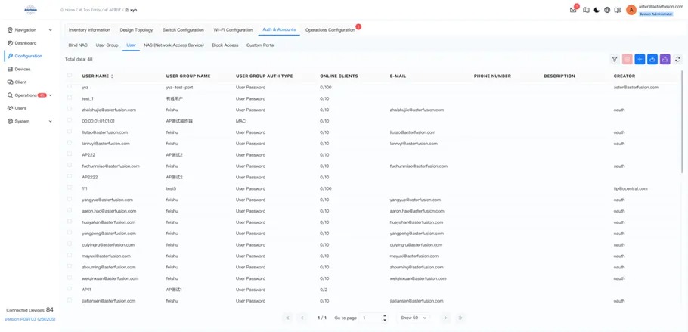Refresh the user table
The height and width of the screenshot is (332, 688).
[677, 59]
